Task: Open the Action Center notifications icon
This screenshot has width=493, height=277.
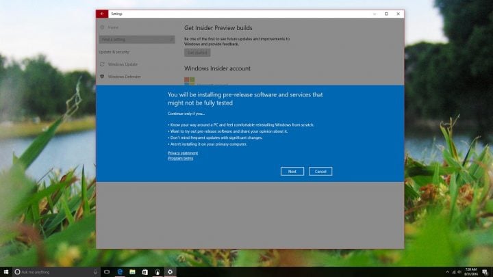Action: pos(485,272)
